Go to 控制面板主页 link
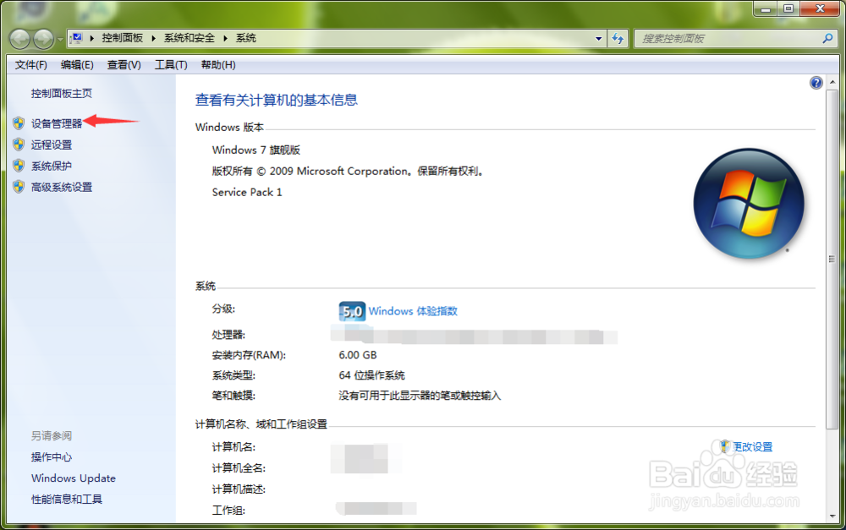The height and width of the screenshot is (530, 846). (x=62, y=93)
